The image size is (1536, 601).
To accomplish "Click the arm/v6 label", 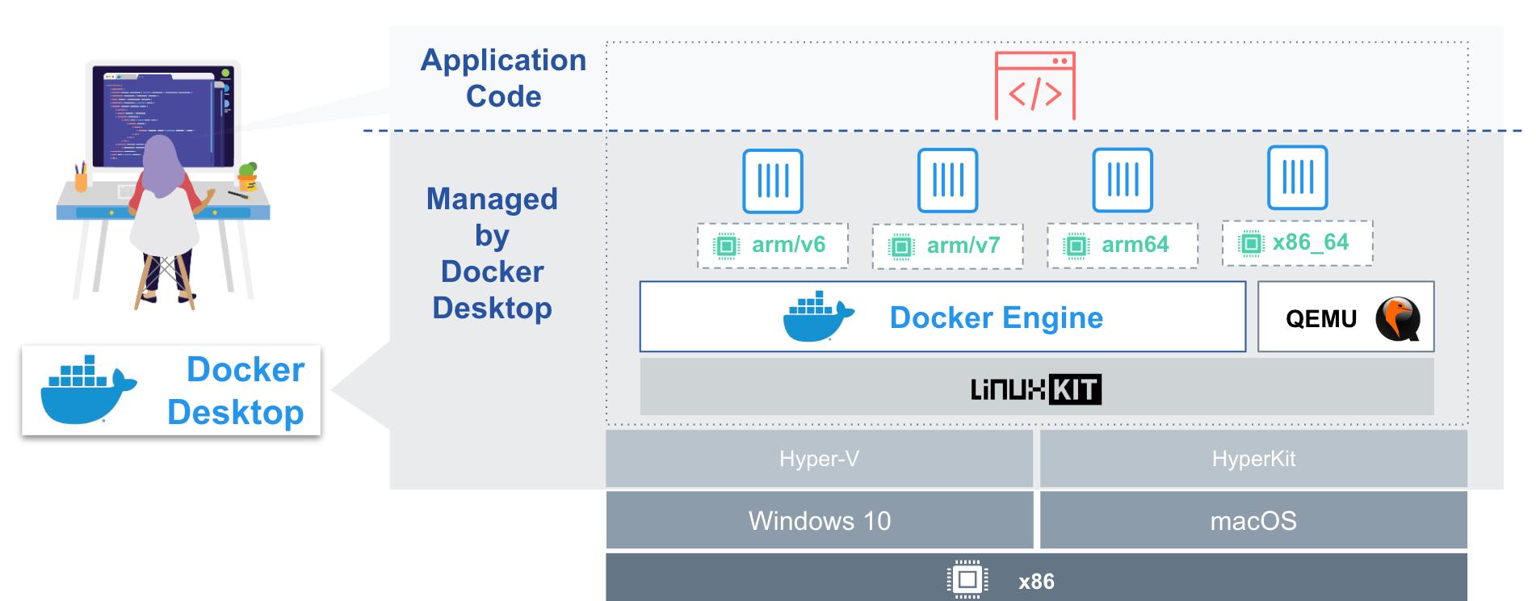I will point(788,245).
